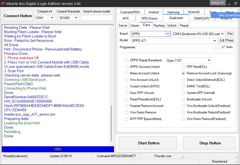Screen dimensions: 240x165
Task: Click the Edl TPoint button
Action: [x=226, y=40]
